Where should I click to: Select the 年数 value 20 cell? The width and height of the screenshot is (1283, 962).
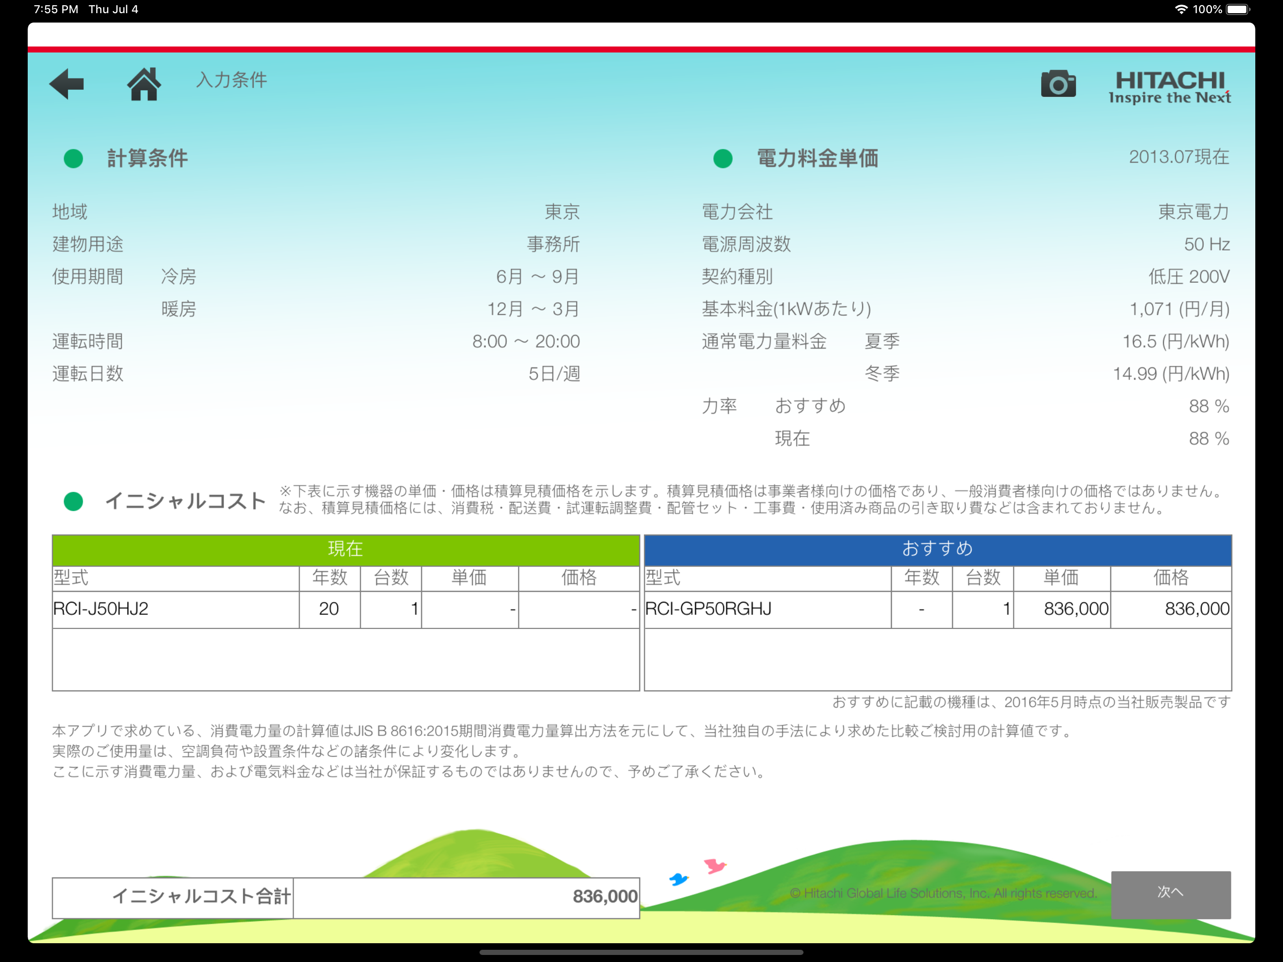330,609
